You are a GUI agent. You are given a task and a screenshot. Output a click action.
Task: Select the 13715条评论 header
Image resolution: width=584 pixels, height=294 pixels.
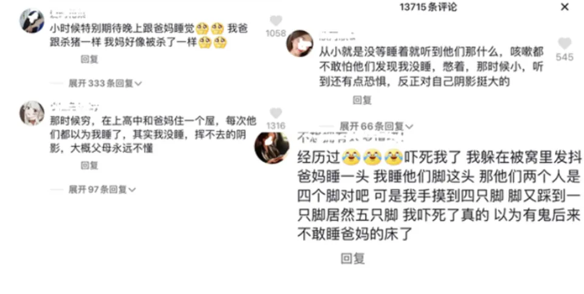pos(428,7)
